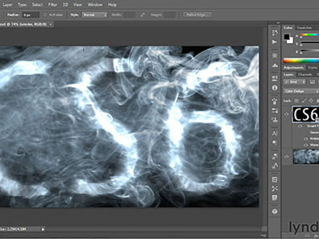
Task: Toggle the Wave filter eye
Action: [x=306, y=145]
